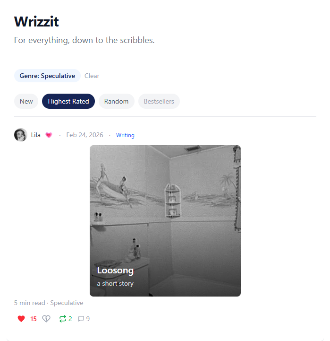Select the Highest Rated sort tab
Screen dimensions: 330x341
[x=68, y=101]
